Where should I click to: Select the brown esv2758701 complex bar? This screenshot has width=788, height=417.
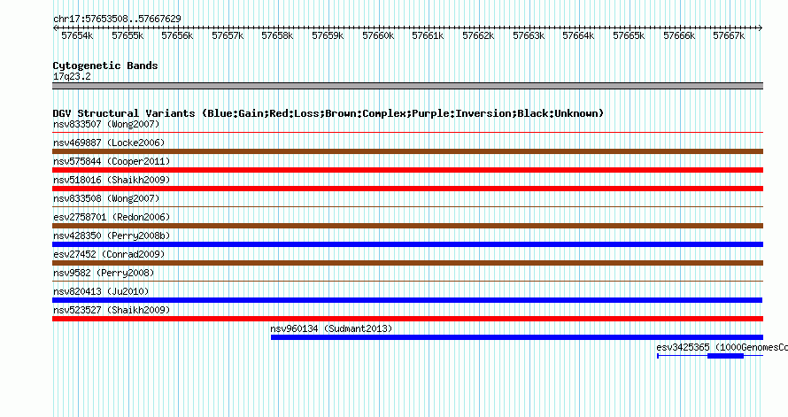click(x=407, y=226)
